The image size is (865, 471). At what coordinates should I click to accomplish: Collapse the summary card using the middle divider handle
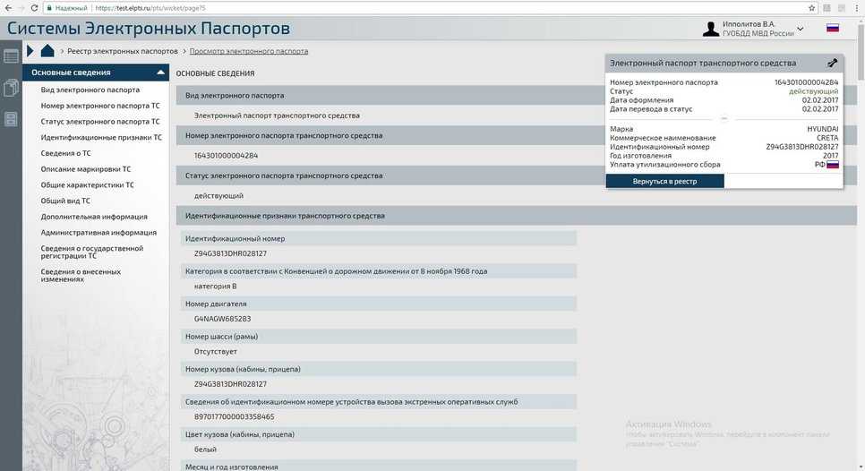pos(724,118)
